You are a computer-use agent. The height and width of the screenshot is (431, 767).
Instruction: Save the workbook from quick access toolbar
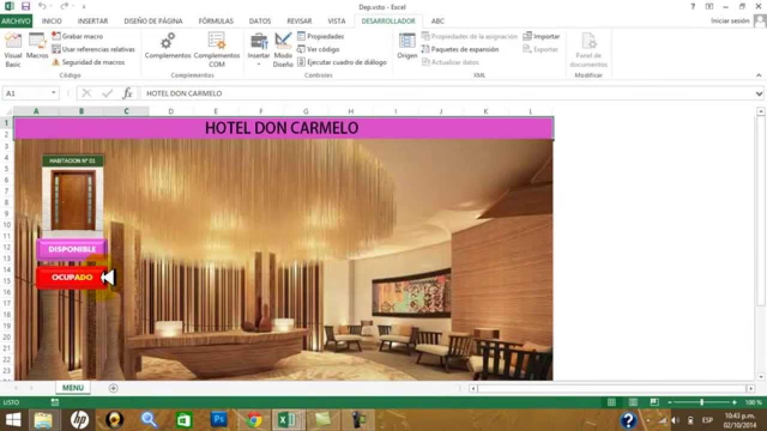(x=25, y=7)
